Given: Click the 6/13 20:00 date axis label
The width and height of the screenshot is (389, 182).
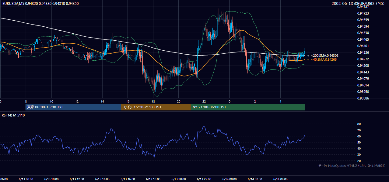Looking at the screenshot, I should click(x=179, y=179).
